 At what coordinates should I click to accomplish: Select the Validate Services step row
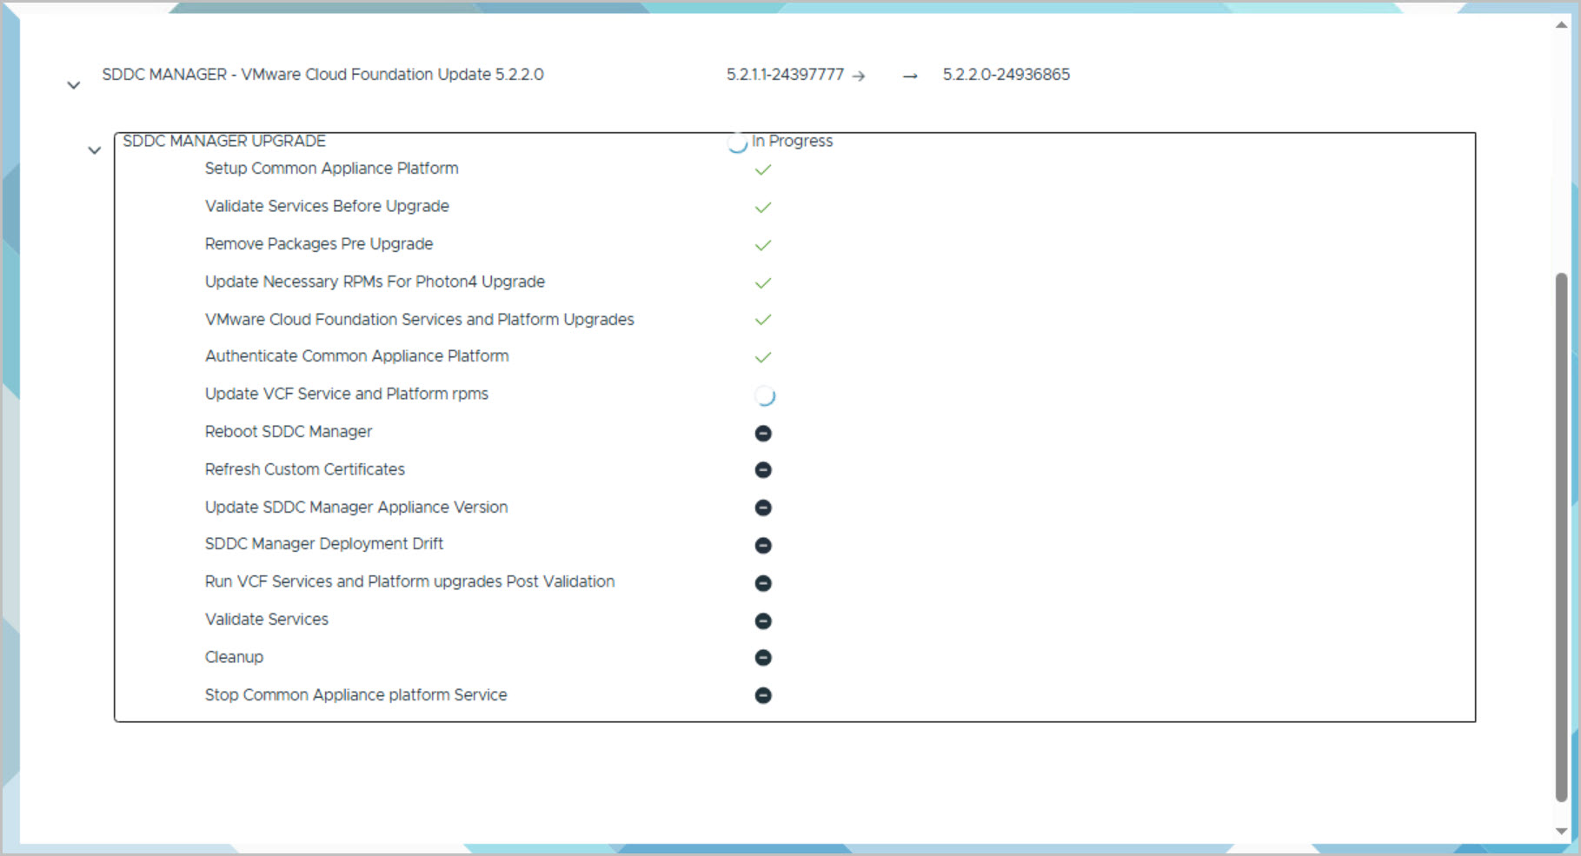tap(266, 620)
